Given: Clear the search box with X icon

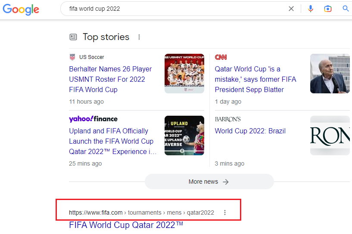Looking at the screenshot, I should (291, 9).
